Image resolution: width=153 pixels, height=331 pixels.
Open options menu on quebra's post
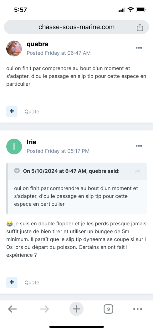click(139, 48)
